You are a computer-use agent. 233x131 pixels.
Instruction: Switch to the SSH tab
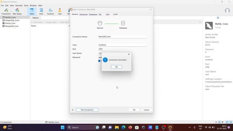(108, 15)
